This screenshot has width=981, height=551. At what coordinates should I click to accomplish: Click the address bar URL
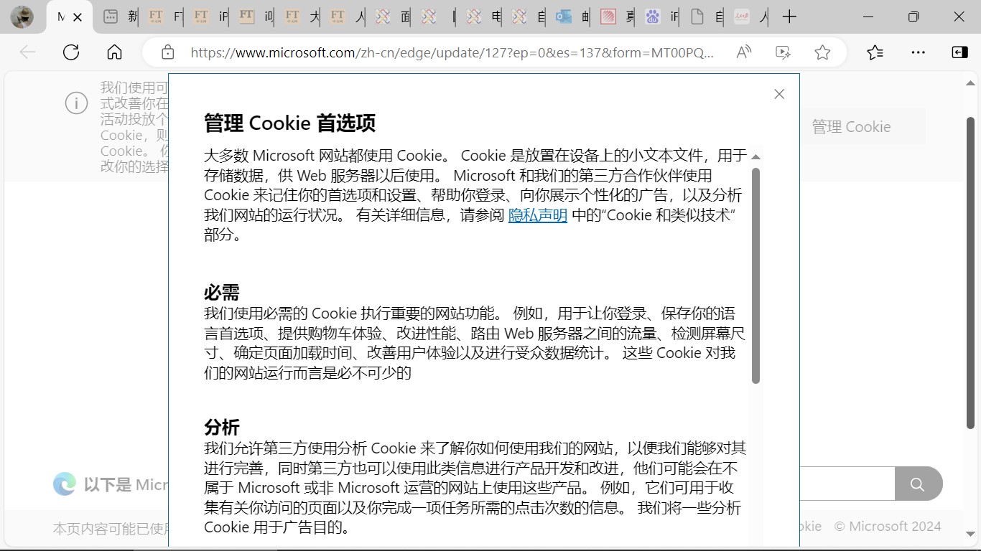pos(452,52)
